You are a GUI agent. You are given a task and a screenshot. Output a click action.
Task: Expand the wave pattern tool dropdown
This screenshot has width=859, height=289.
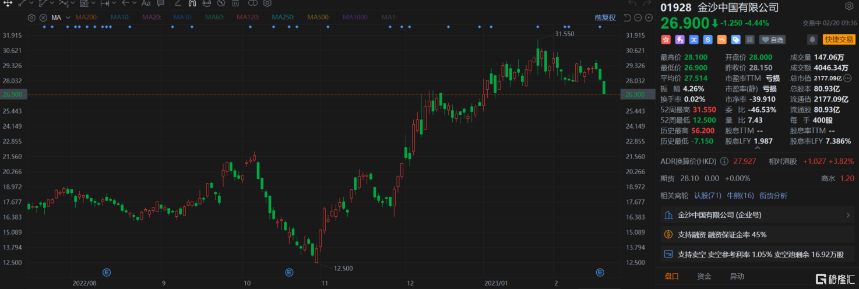coord(72,3)
